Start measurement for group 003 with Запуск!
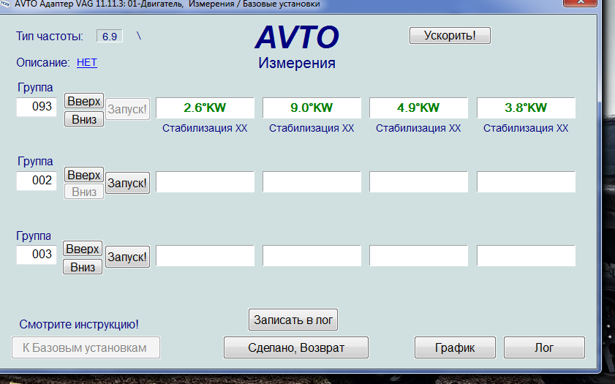615x384 pixels. (x=127, y=257)
